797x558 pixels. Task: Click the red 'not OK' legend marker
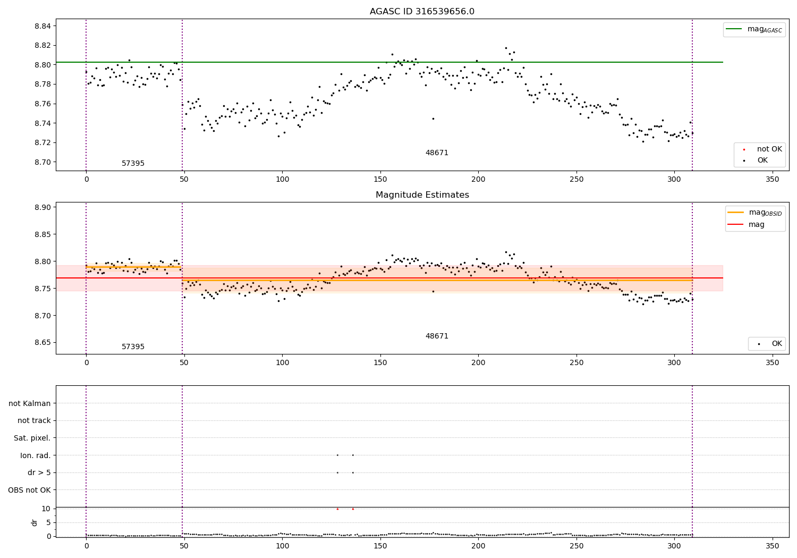(744, 149)
